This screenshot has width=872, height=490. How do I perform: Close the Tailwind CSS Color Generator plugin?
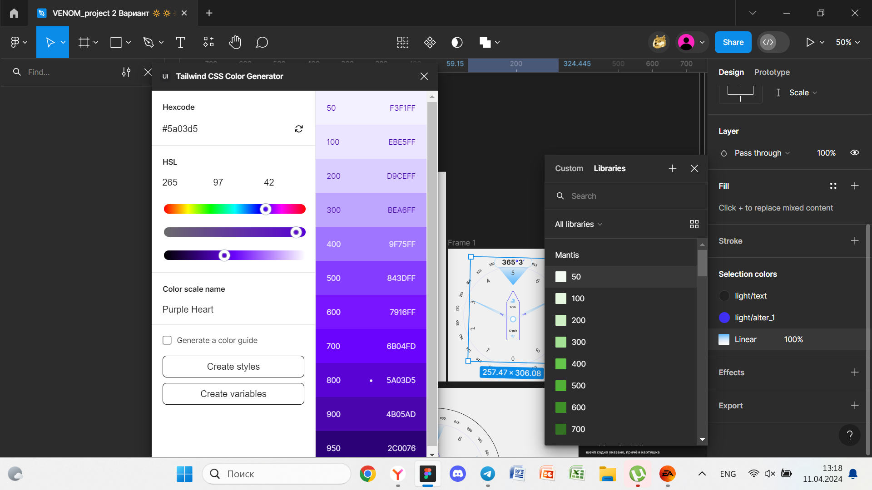(x=424, y=76)
